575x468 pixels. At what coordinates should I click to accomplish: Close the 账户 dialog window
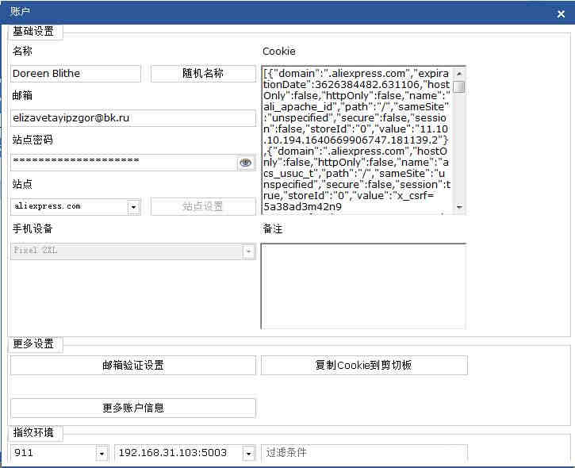coord(561,14)
